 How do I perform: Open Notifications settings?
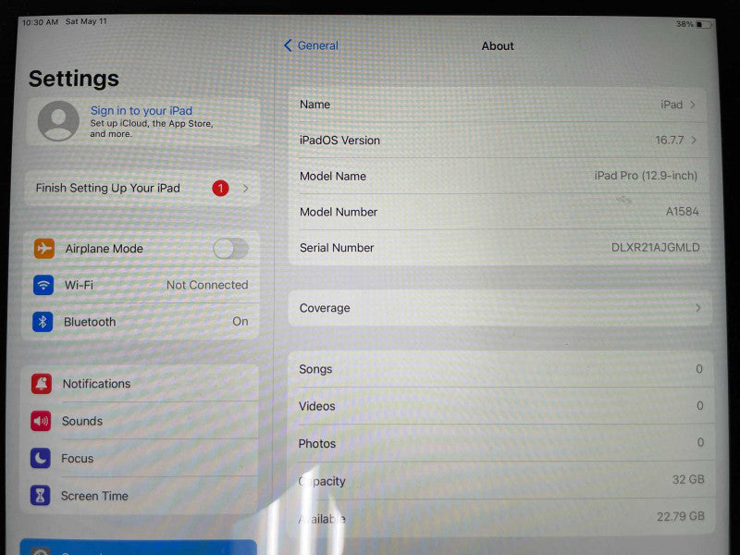(x=141, y=384)
